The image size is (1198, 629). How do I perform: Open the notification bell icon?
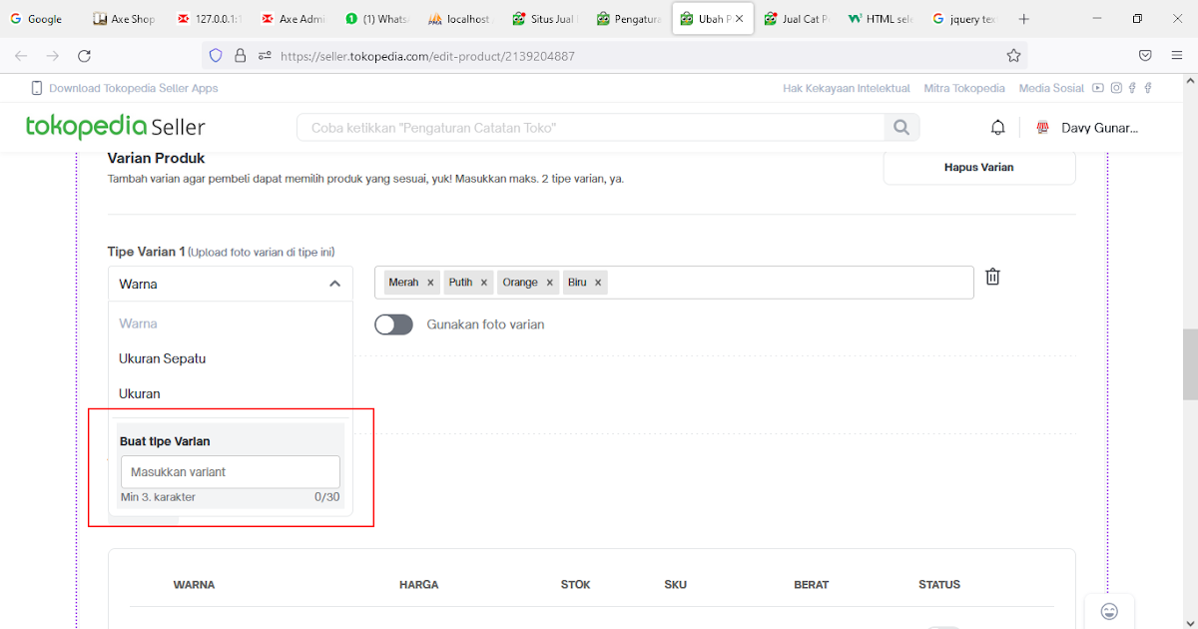pos(997,128)
